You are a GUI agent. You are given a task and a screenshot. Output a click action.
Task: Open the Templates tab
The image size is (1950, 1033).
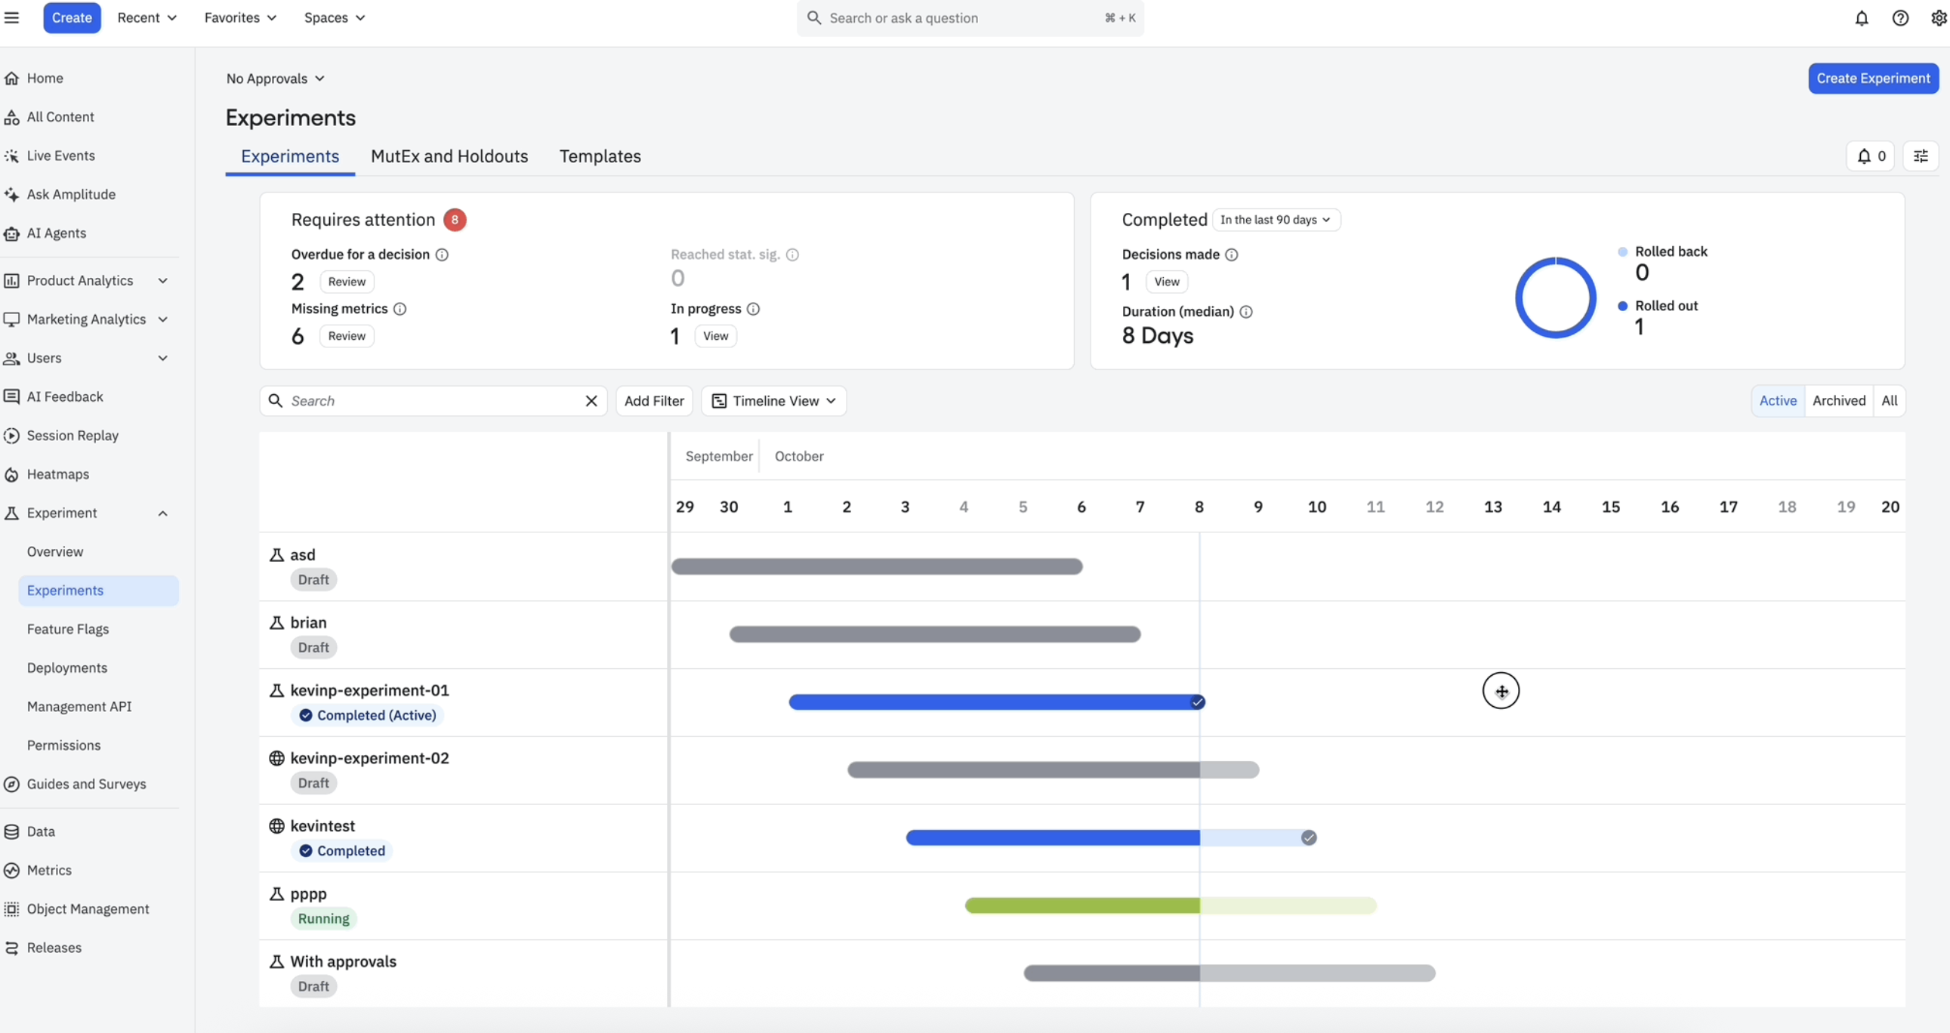pyautogui.click(x=600, y=156)
